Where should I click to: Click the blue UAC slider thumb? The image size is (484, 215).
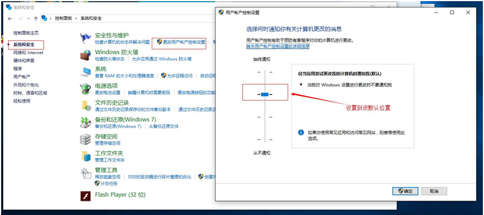[x=265, y=94]
